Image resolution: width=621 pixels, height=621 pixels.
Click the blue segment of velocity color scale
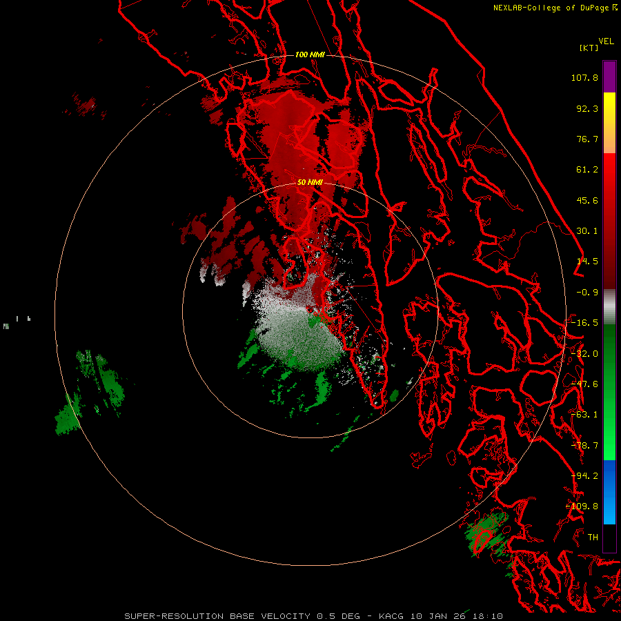coord(609,492)
